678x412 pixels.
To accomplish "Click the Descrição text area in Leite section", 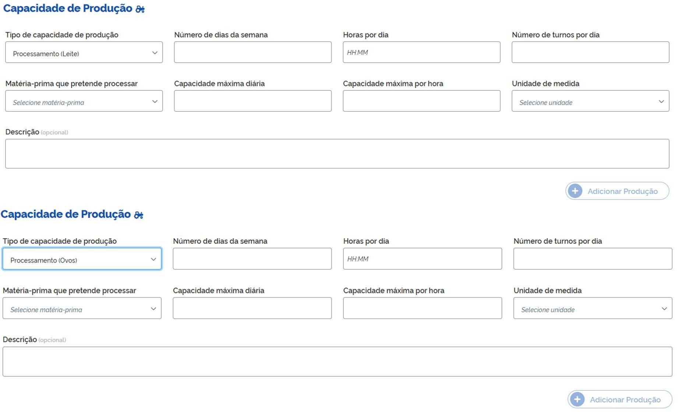I will 337,154.
